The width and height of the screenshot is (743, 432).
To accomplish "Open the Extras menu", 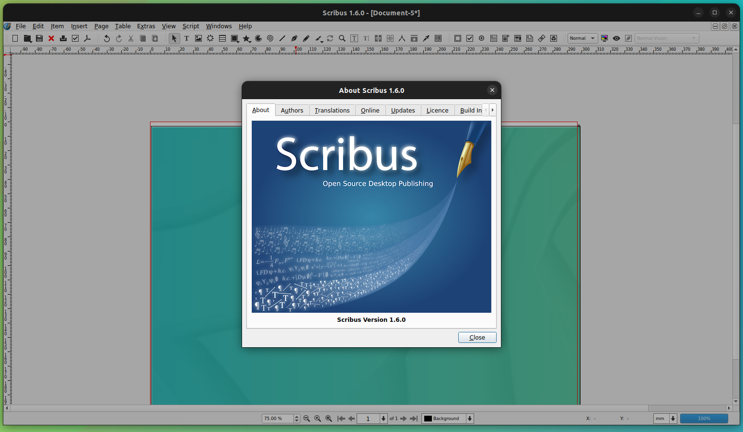I will (146, 26).
